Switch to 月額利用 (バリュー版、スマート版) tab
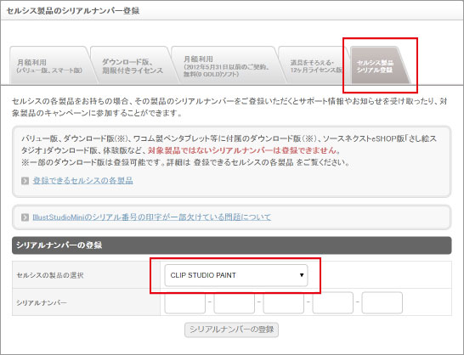464x355 pixels. click(49, 66)
